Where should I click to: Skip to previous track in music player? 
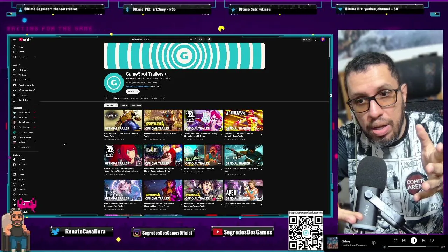coord(404,240)
